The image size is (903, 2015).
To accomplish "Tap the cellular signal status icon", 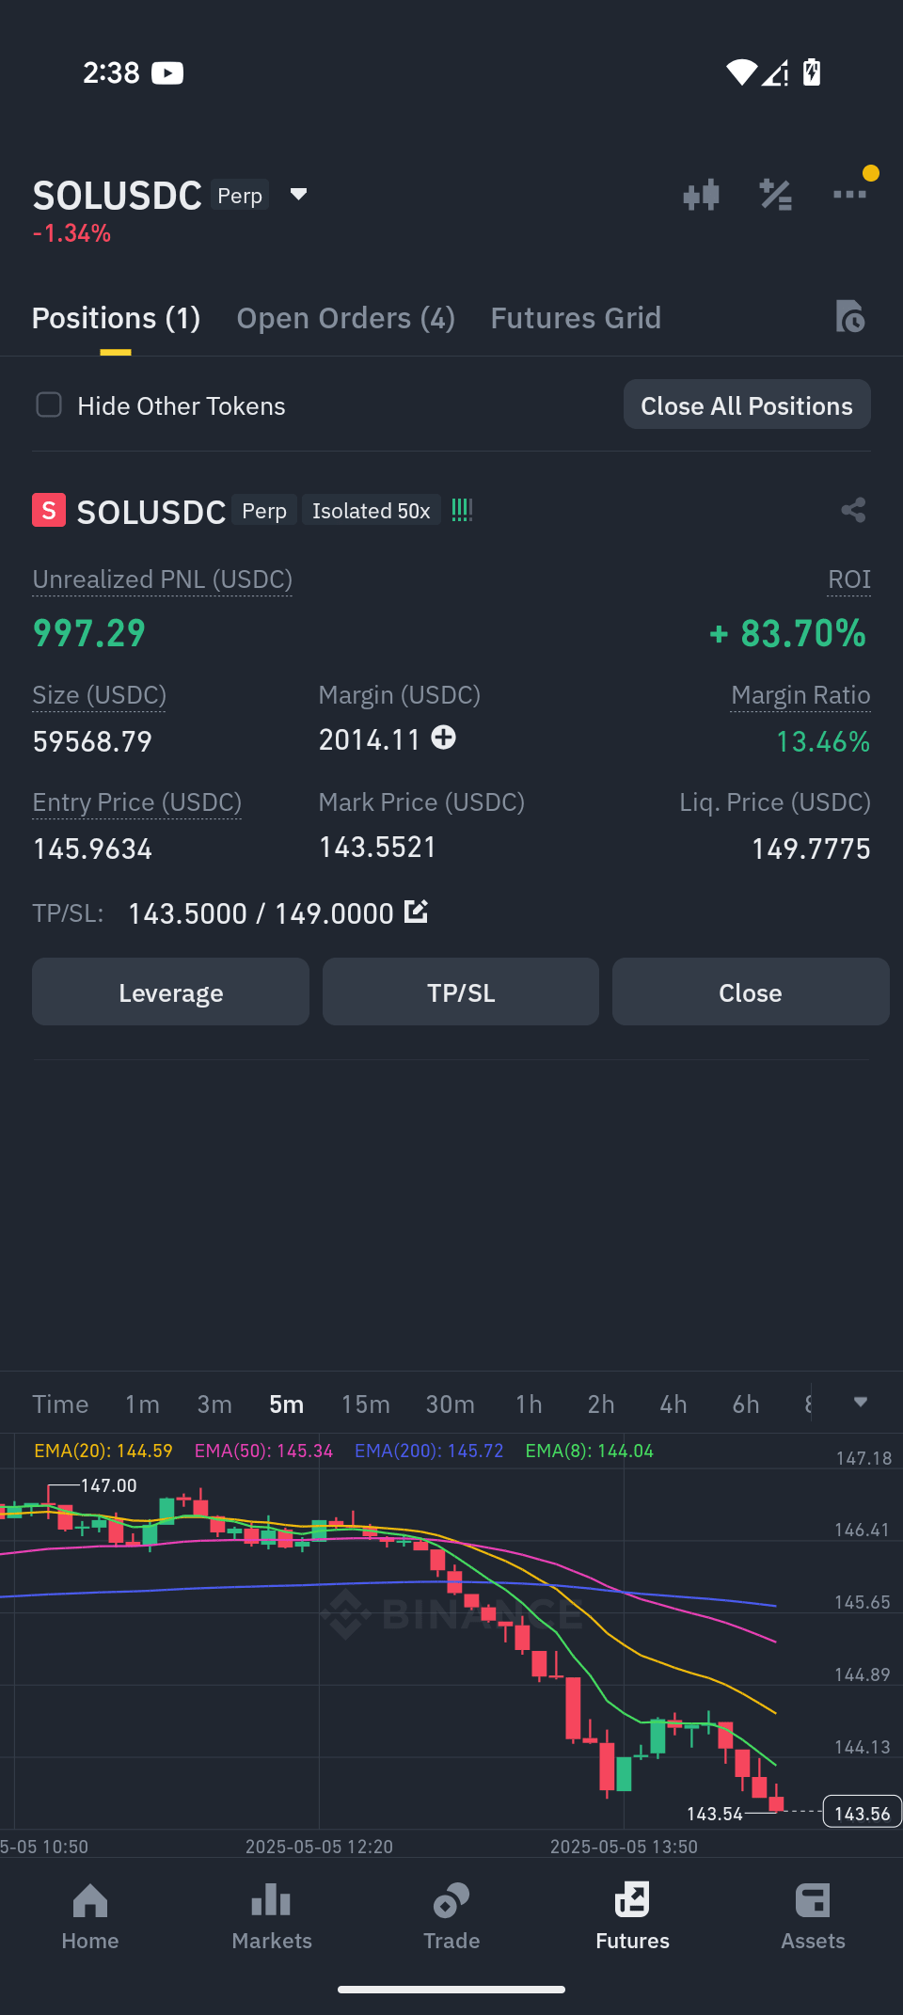I will [776, 72].
